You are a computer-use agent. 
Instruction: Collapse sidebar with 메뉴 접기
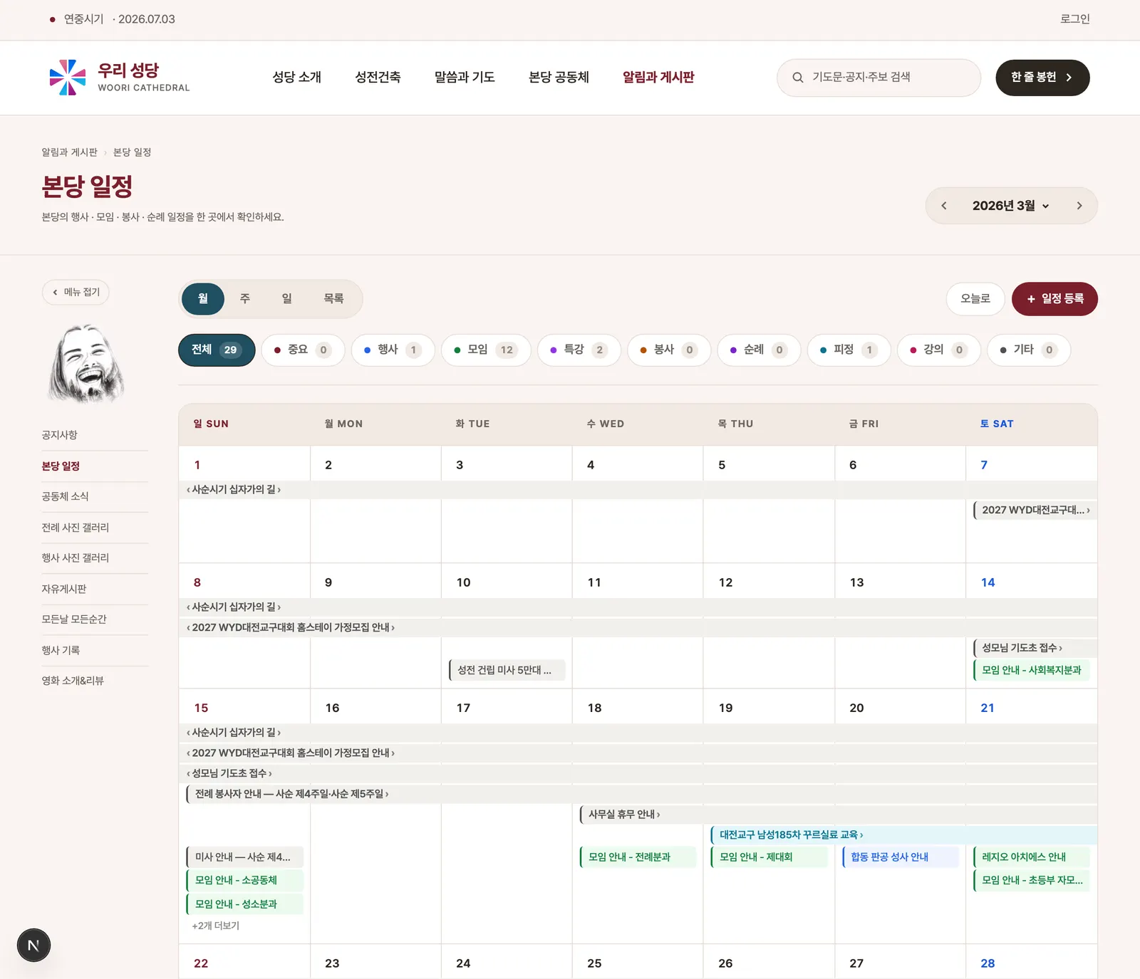76,292
